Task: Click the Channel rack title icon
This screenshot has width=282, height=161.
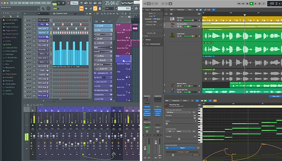Action: (54, 13)
